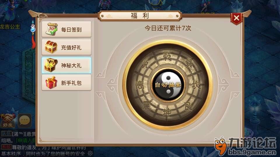
Task: Click the 队伍 team channel tag
Action: pyautogui.click(x=6, y=133)
